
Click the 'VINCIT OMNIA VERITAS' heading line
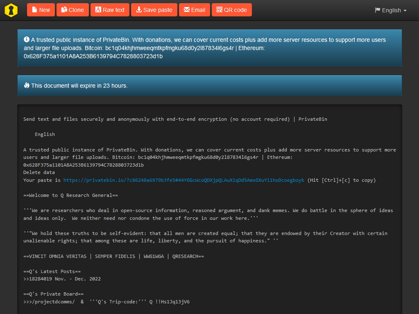[113, 256]
